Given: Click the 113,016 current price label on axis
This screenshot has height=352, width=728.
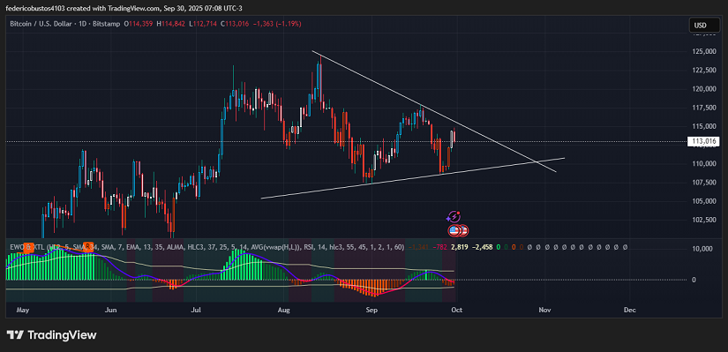Looking at the screenshot, I should coord(703,141).
